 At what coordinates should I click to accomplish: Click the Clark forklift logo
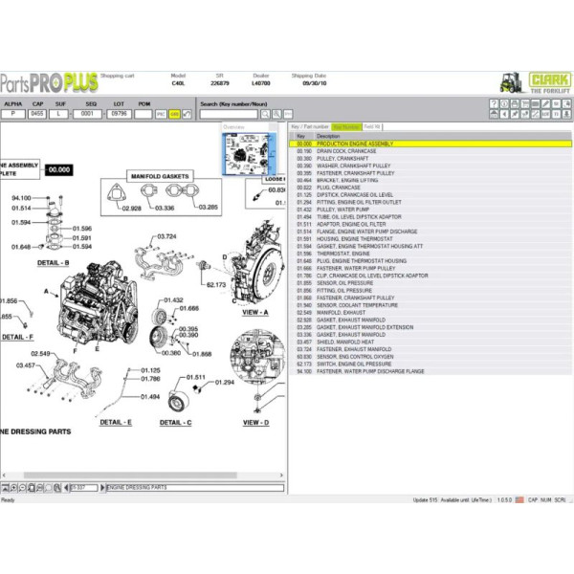click(532, 82)
